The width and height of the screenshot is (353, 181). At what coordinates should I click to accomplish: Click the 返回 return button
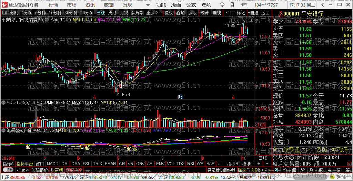click(x=265, y=13)
